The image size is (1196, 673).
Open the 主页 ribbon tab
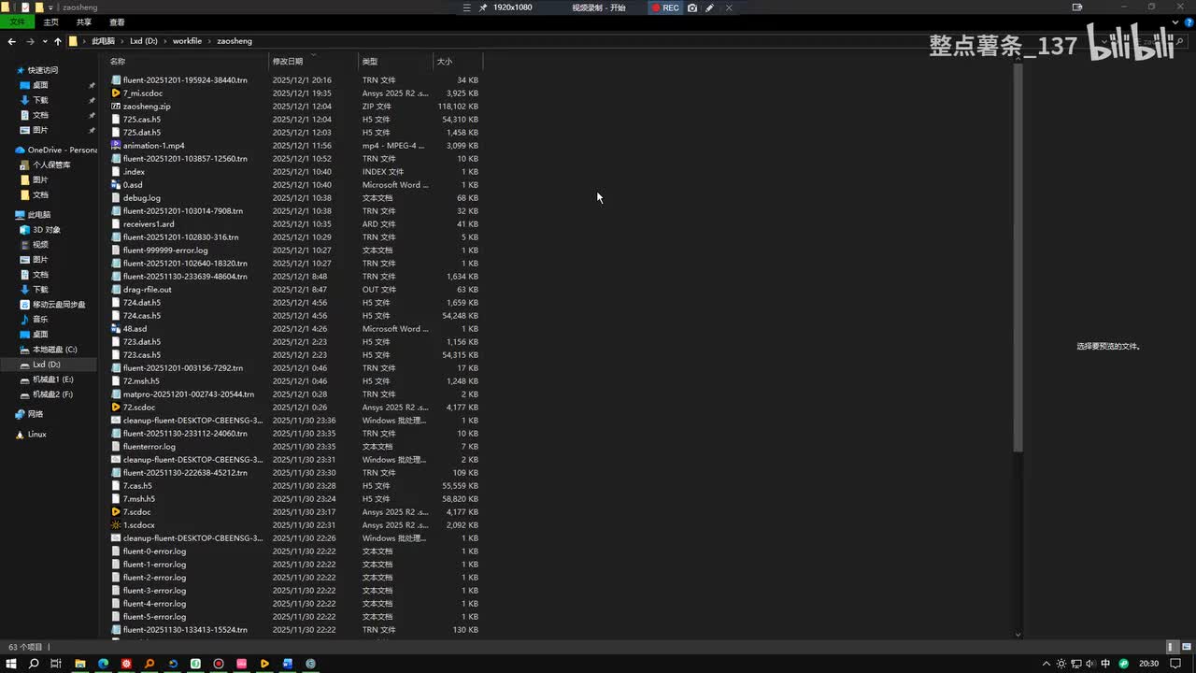click(x=50, y=21)
